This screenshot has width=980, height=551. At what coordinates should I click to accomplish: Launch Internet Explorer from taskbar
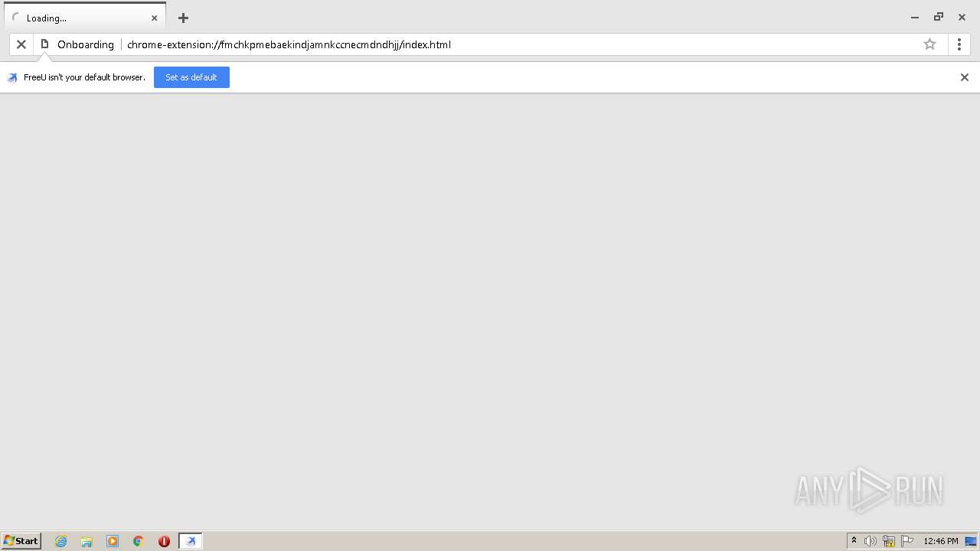60,541
